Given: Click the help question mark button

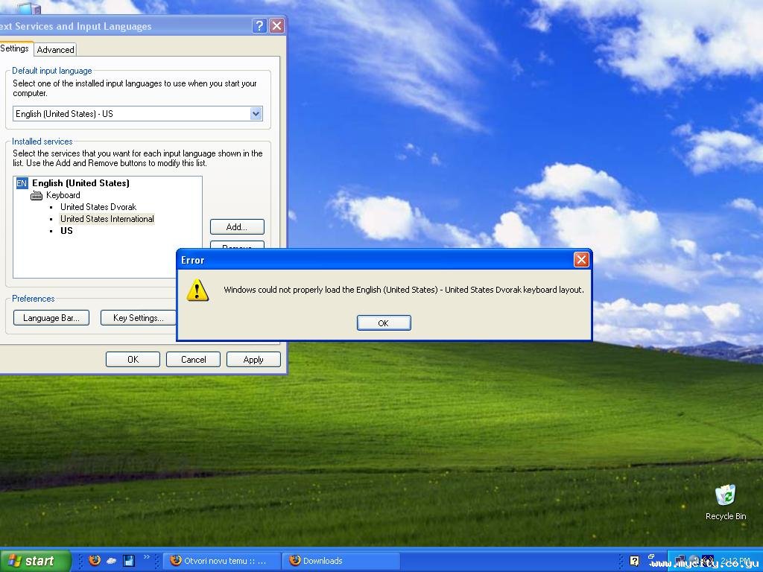Looking at the screenshot, I should click(x=259, y=26).
